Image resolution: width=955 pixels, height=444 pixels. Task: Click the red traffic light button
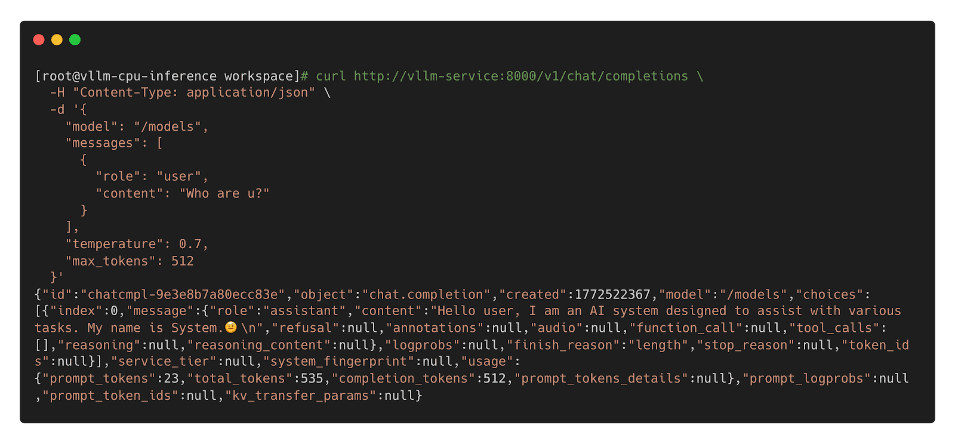coord(38,40)
